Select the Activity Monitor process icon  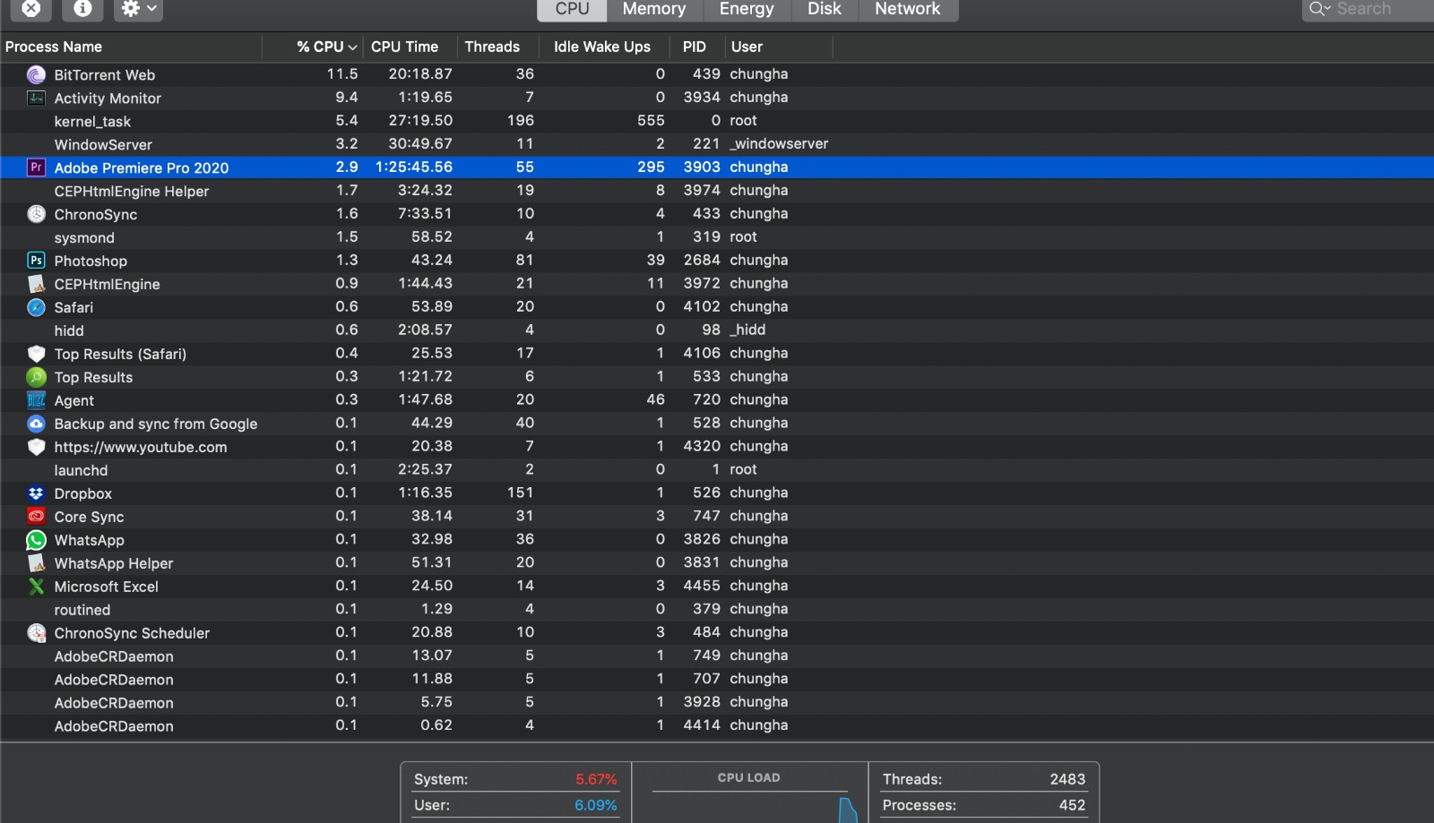pyautogui.click(x=36, y=98)
